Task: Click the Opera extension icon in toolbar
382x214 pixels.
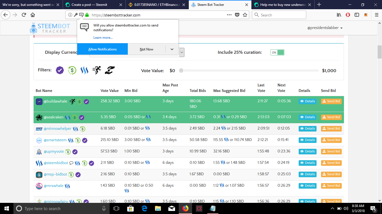Action: click(348, 15)
